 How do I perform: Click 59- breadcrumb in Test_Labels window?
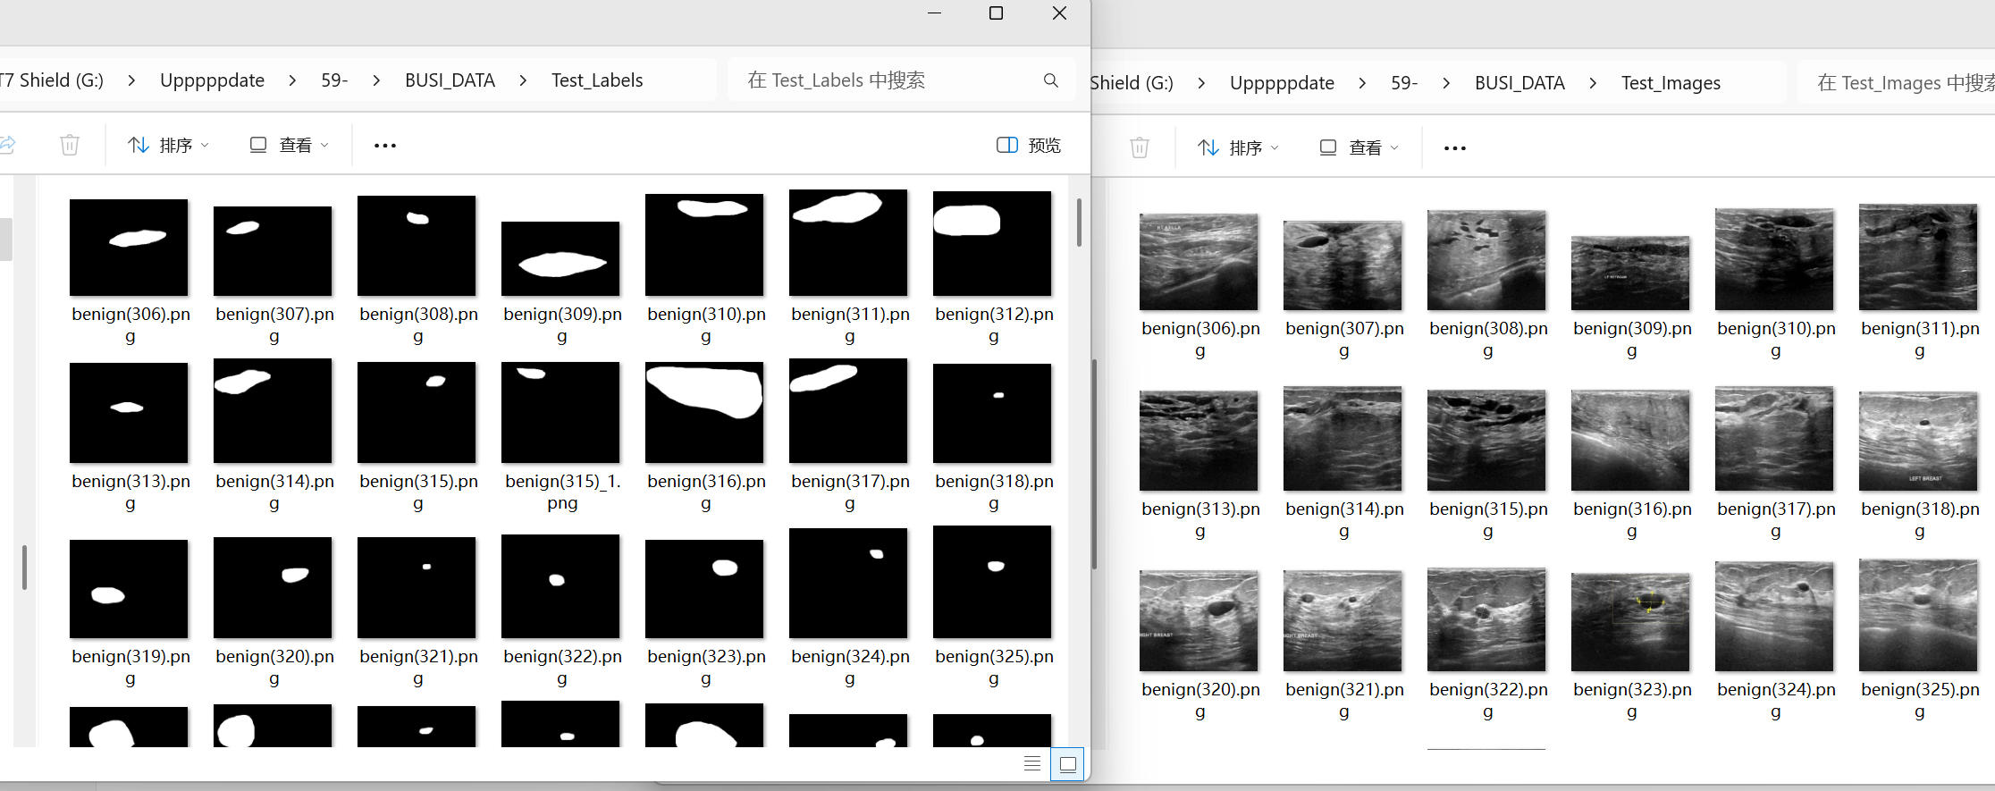coord(334,80)
